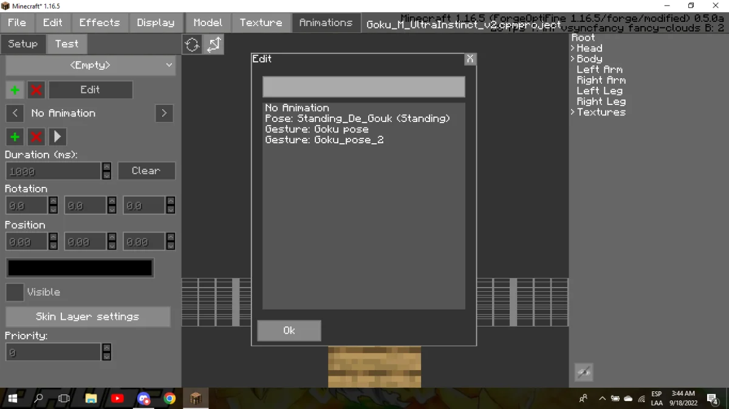Screen dimensions: 729x409
Task: Select 'No Animation' in the dialog list
Action: tap(297, 108)
